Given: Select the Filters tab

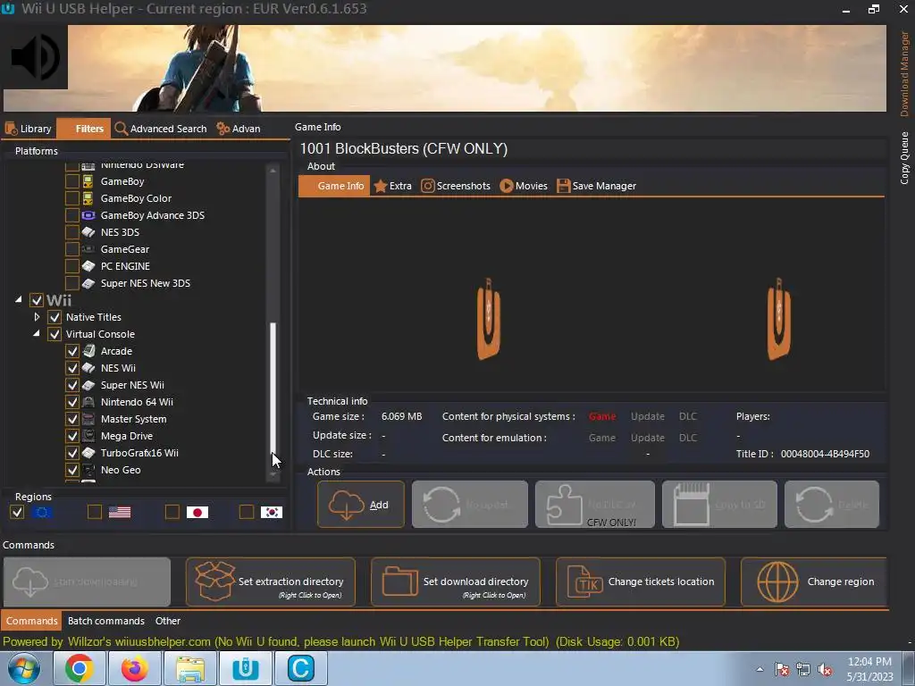Looking at the screenshot, I should pos(83,129).
